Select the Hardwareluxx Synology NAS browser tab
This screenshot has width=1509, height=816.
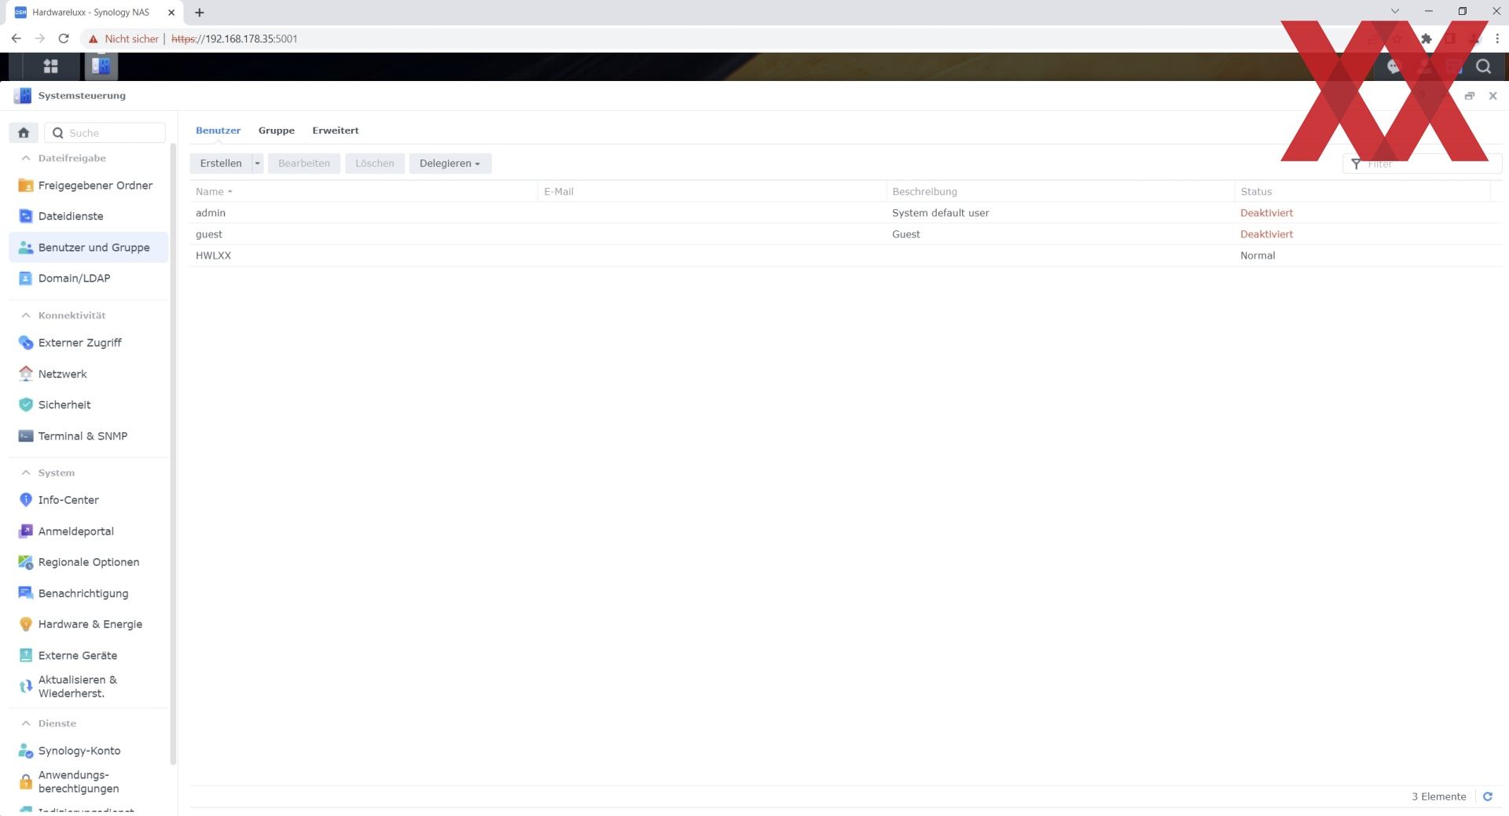point(93,13)
